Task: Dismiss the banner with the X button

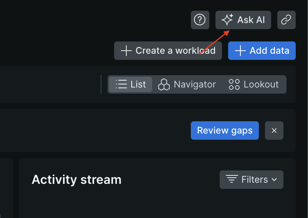Action: pyautogui.click(x=274, y=130)
